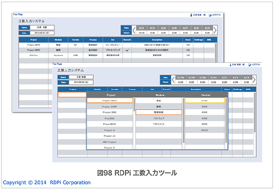This screenshot has height=189, width=274.
Task: Go to next week in the front window
Action: [254, 80]
